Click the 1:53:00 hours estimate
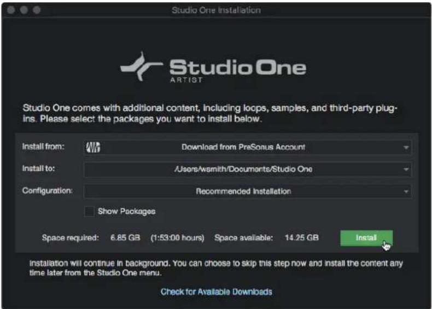Viewport: 432px width, 309px height. click(x=177, y=238)
